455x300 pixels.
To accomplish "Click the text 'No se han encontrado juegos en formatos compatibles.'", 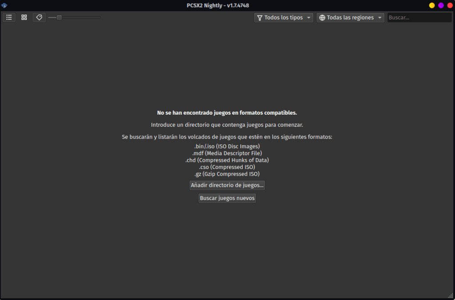I will pos(227,113).
